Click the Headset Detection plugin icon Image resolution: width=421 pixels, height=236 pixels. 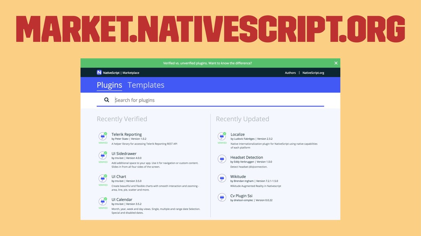222,159
